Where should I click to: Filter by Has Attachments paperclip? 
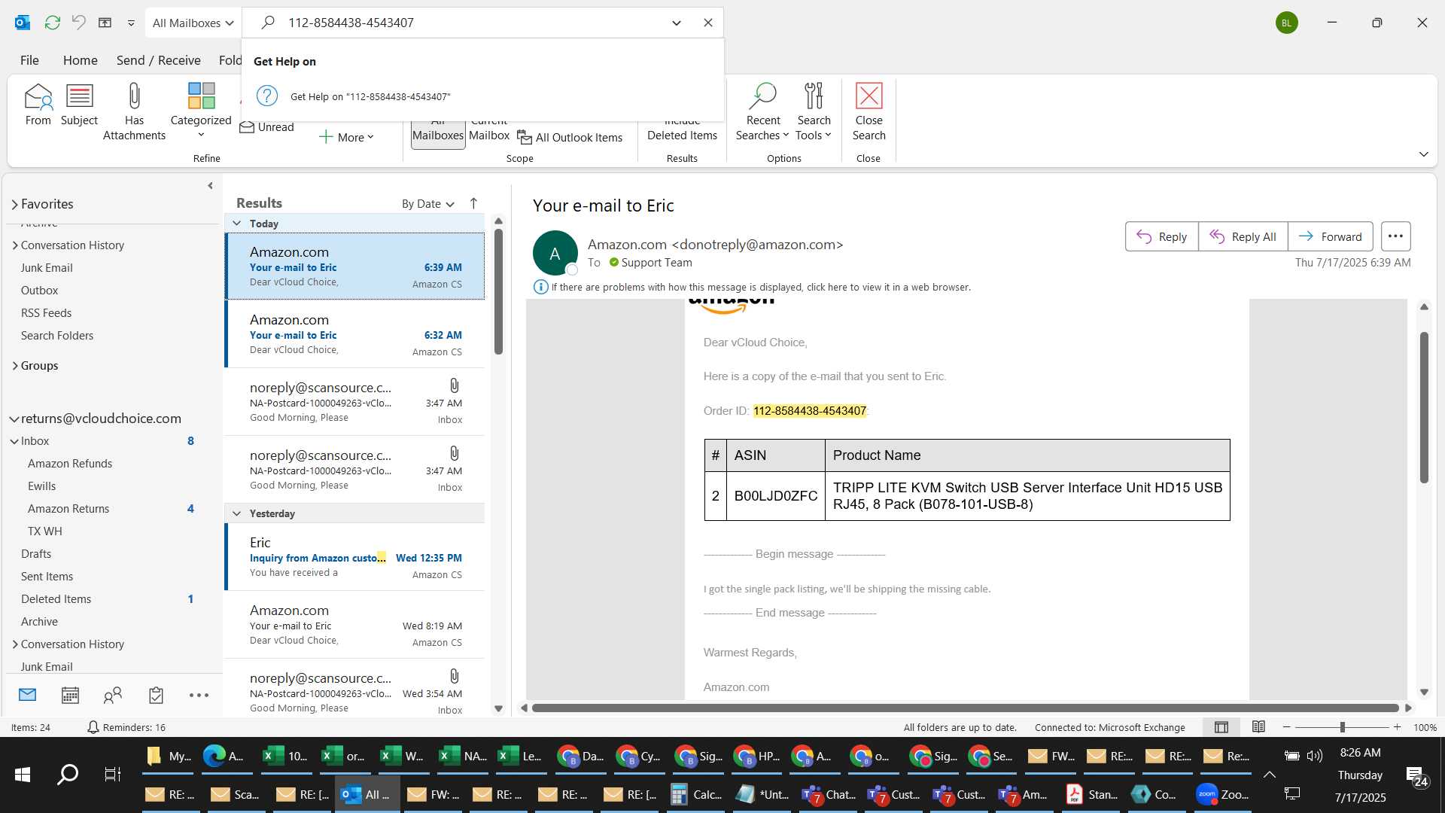(134, 111)
